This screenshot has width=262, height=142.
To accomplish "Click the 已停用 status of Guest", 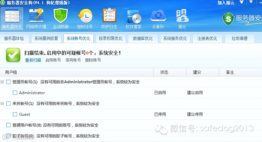I will (160, 114).
